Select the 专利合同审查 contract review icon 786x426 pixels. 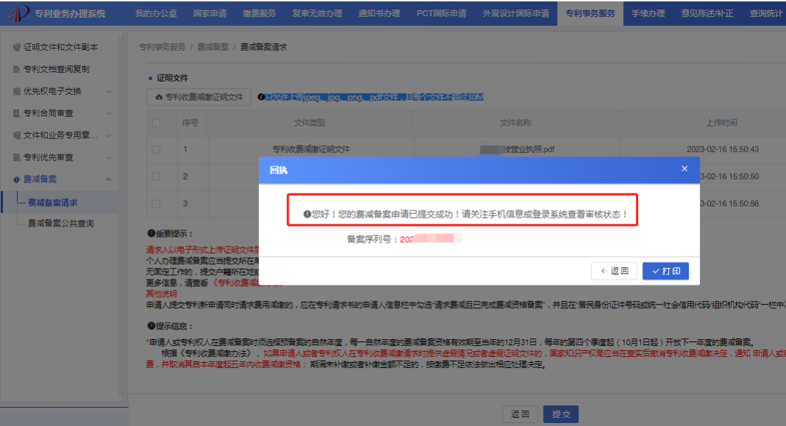[16, 113]
